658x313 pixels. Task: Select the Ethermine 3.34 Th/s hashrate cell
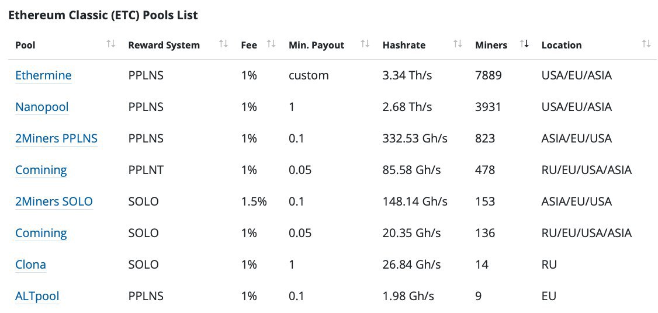pyautogui.click(x=407, y=75)
